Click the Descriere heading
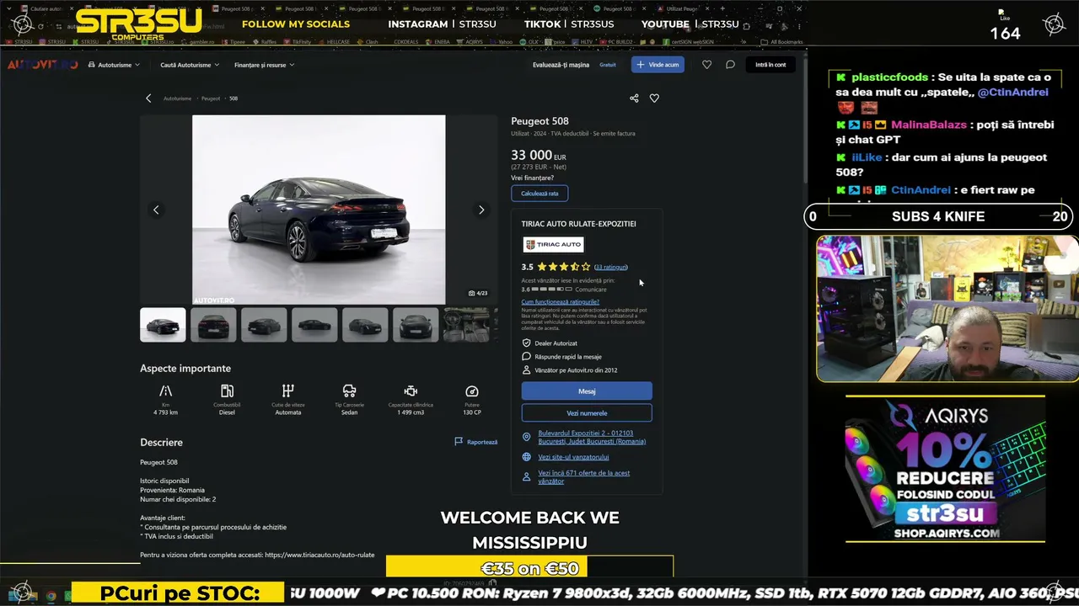The image size is (1079, 606). tap(161, 442)
